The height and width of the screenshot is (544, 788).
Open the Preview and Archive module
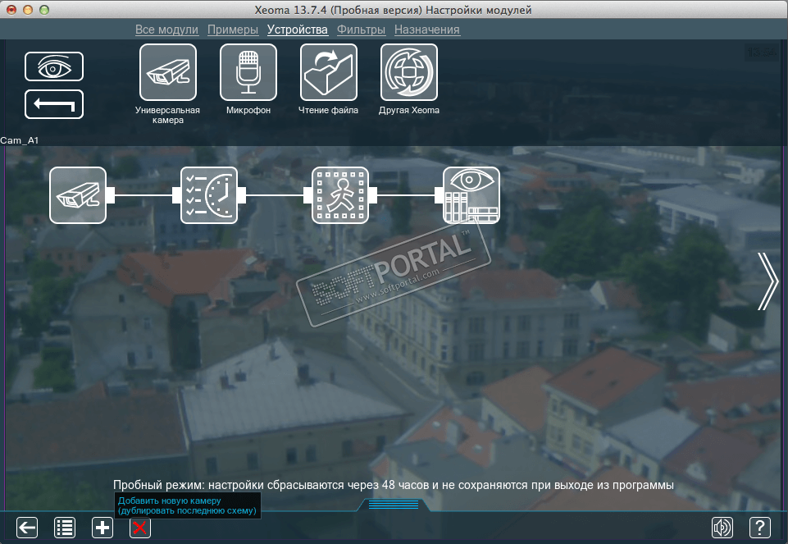pyautogui.click(x=471, y=195)
